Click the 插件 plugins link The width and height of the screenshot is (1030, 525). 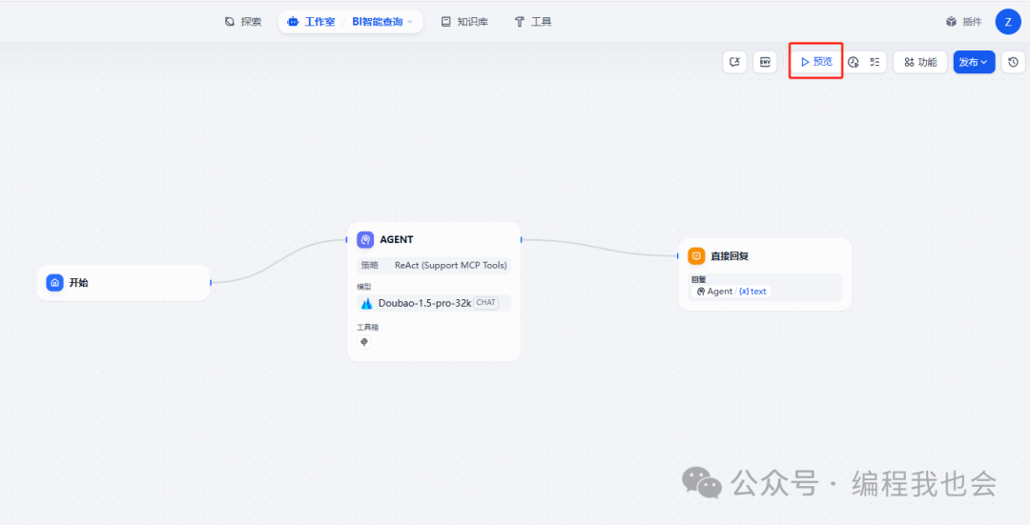click(963, 21)
